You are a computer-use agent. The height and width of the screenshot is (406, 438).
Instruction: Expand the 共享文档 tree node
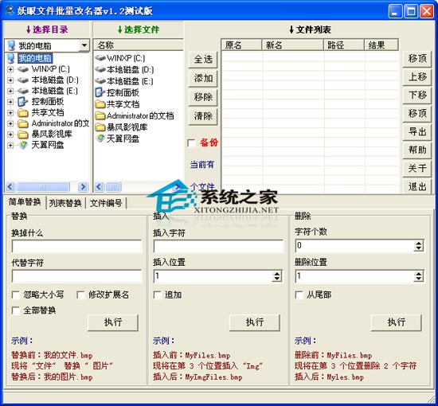(10, 113)
